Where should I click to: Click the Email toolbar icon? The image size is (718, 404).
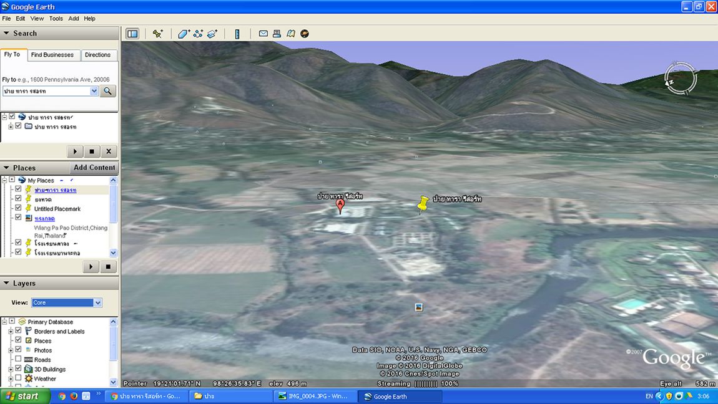tap(263, 34)
